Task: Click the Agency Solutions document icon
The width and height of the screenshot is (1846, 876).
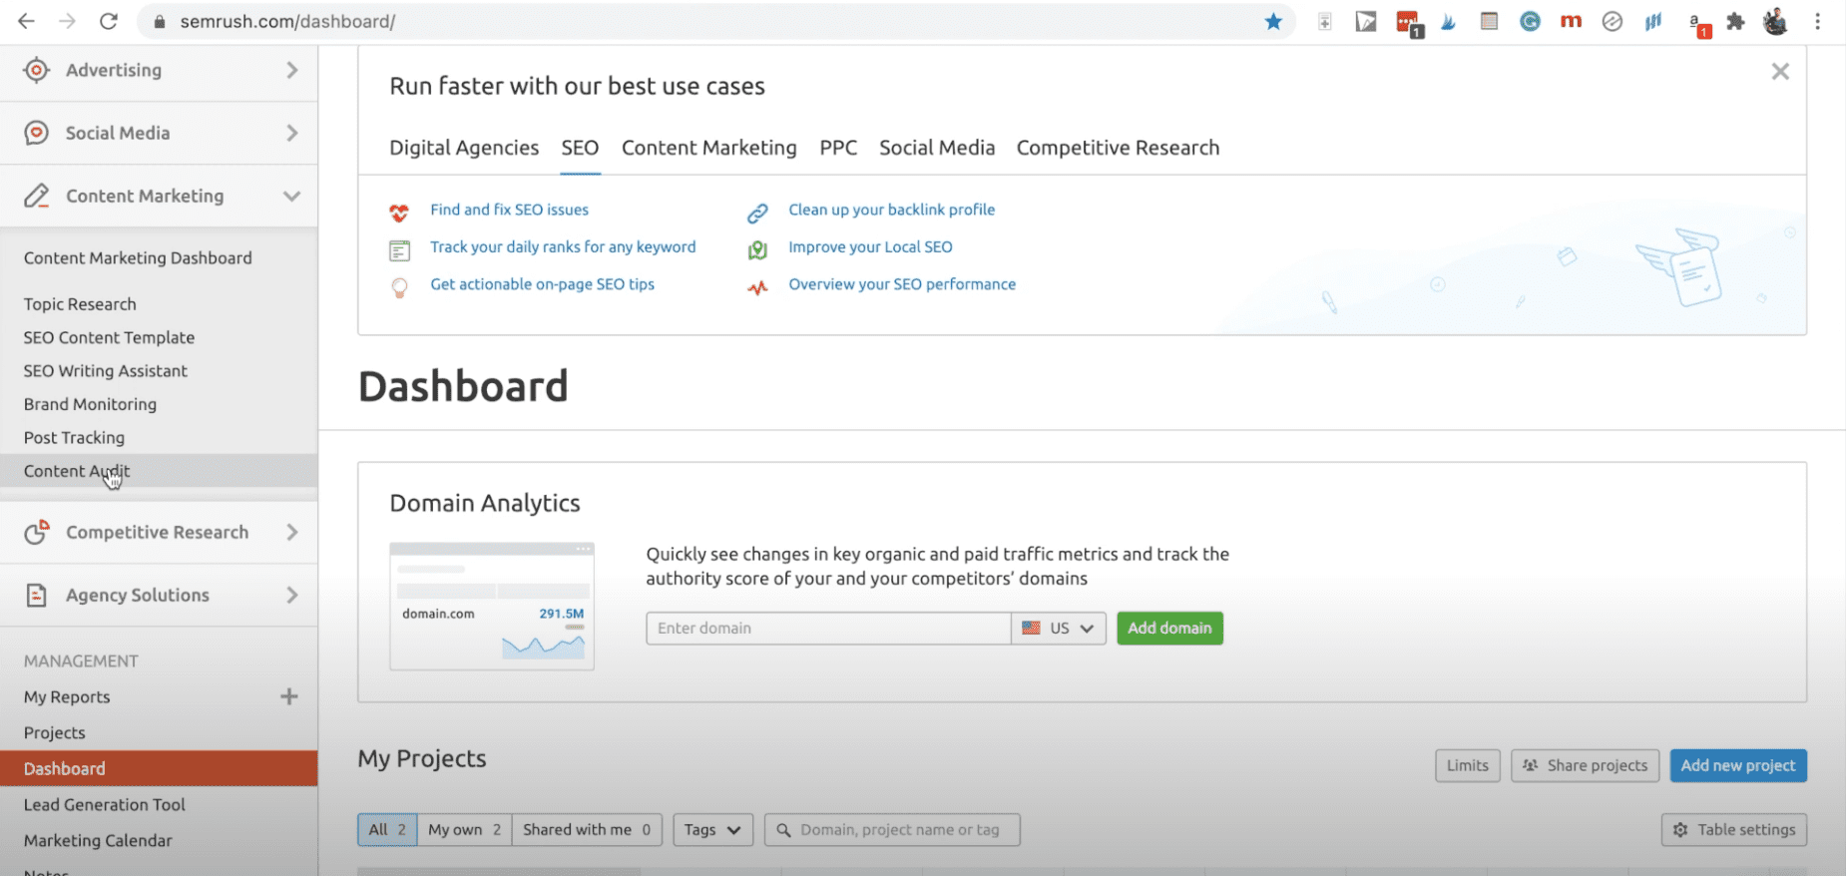Action: pyautogui.click(x=37, y=595)
